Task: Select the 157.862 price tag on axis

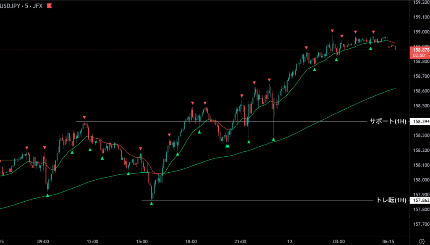Action: 421,200
